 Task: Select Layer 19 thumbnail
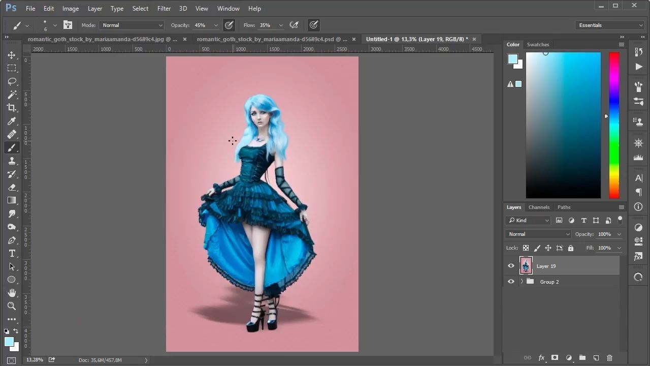pyautogui.click(x=526, y=265)
